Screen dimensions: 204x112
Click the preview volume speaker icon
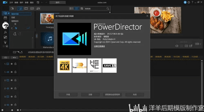coord(177,46)
